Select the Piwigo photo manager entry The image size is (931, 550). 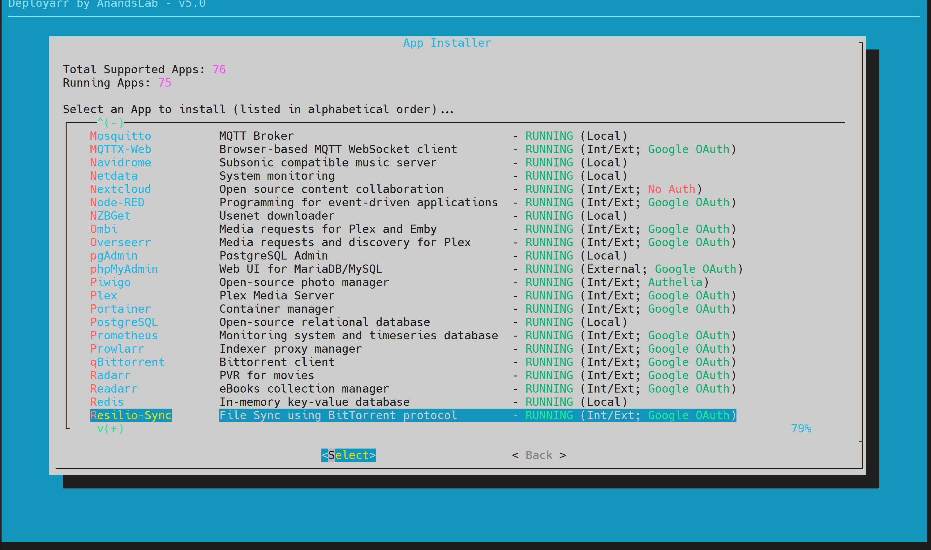point(110,282)
